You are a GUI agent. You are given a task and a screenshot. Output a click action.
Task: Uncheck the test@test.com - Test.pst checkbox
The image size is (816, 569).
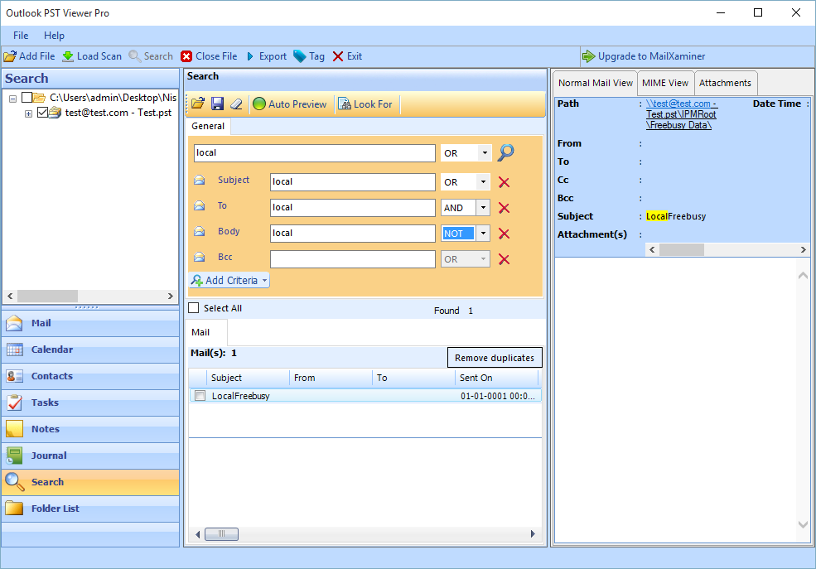click(43, 113)
